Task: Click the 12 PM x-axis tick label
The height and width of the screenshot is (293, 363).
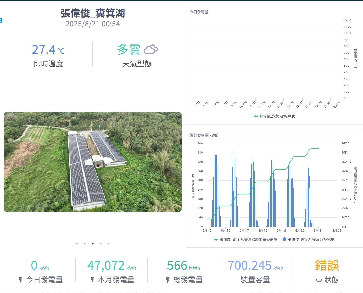Action: pyautogui.click(x=262, y=105)
